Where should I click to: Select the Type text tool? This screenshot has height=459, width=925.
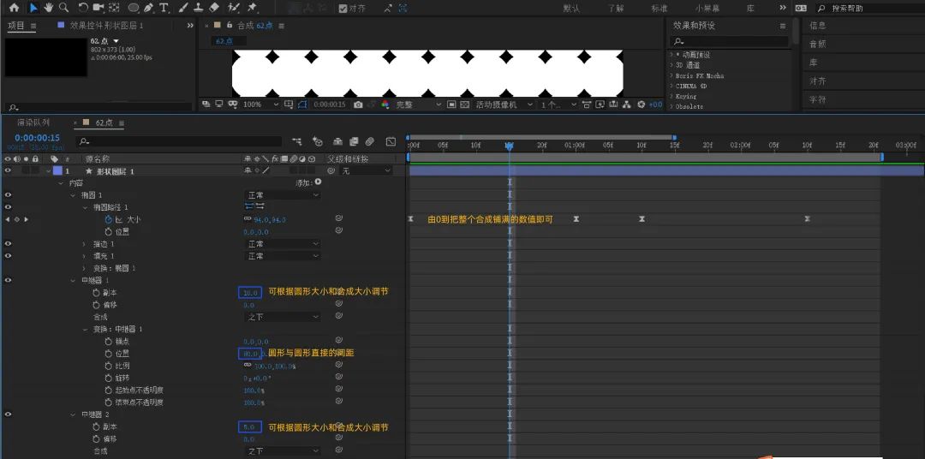(164, 8)
